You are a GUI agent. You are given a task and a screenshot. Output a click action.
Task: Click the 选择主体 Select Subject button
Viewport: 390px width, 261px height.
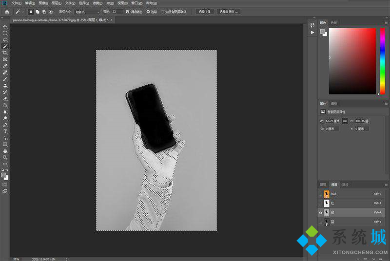click(x=204, y=11)
